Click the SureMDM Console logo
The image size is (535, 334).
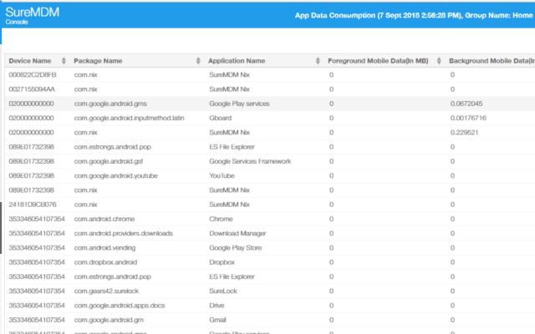tap(32, 15)
